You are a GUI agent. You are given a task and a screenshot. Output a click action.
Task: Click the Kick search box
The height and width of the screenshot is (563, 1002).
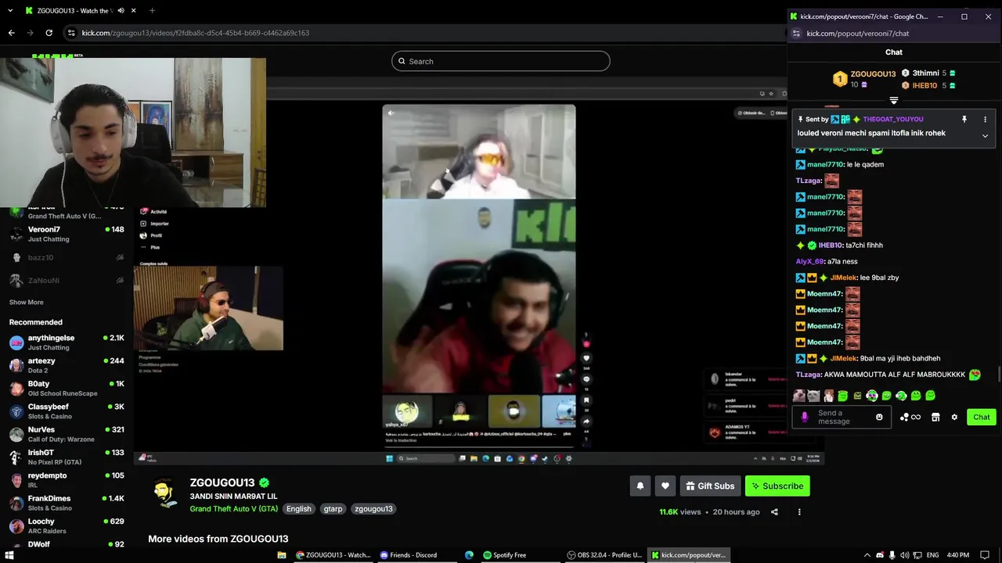[501, 61]
